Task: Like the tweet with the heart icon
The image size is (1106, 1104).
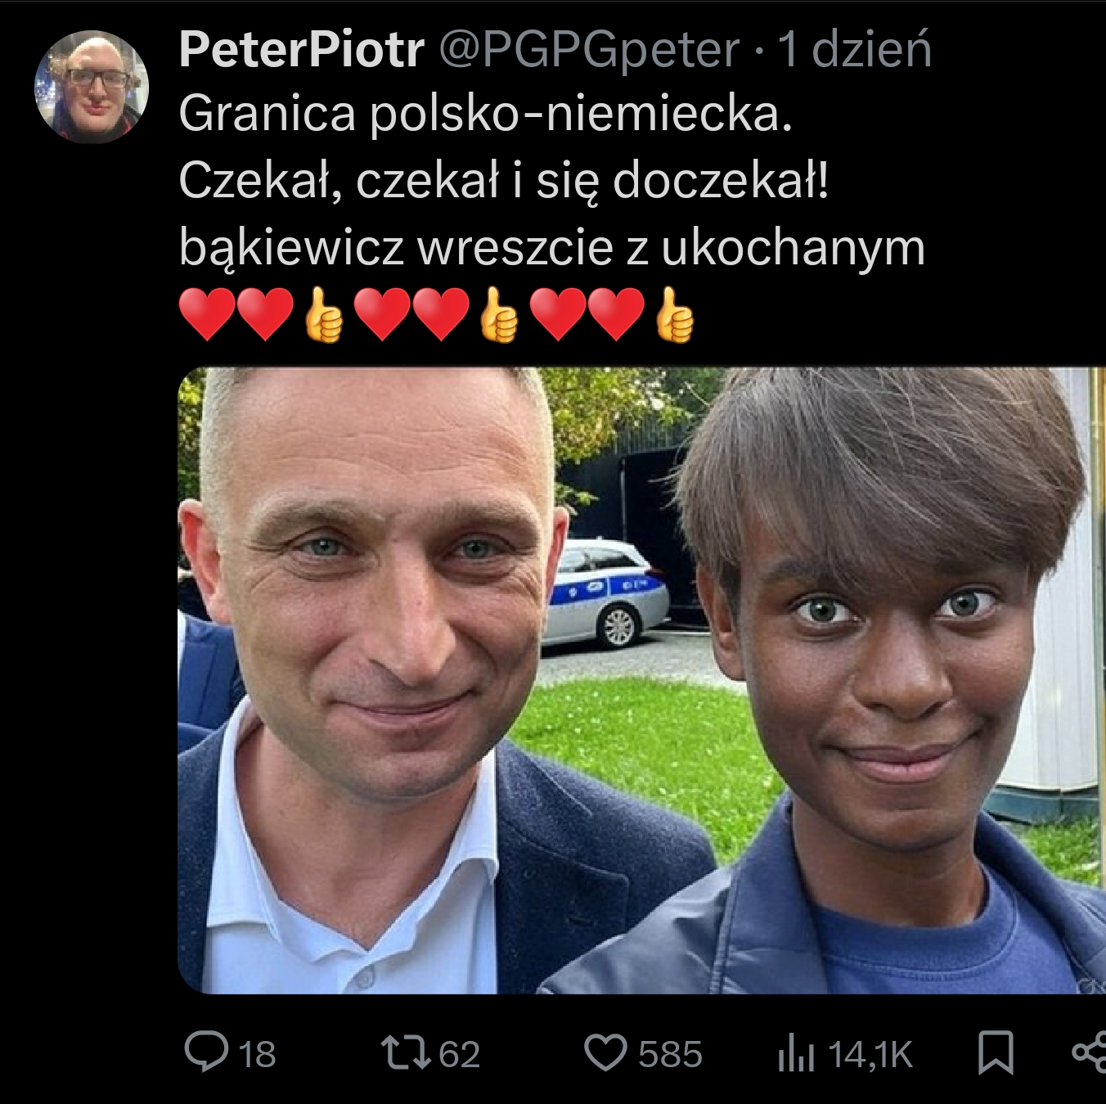Action: tap(605, 1053)
